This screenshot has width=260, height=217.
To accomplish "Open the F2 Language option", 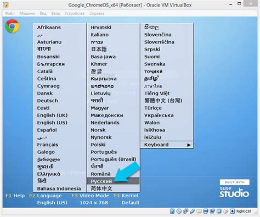I will pos(46,196).
